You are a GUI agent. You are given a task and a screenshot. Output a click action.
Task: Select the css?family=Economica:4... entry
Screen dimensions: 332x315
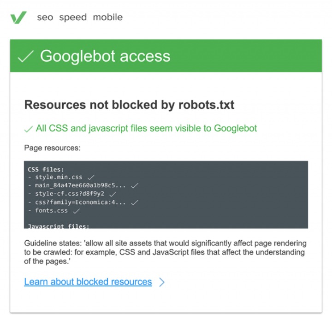point(80,202)
